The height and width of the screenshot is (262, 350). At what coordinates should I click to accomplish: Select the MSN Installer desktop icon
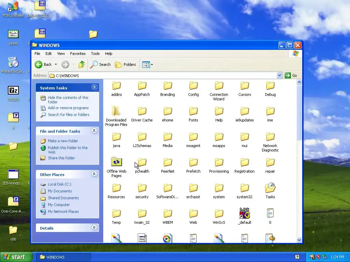(x=13, y=9)
